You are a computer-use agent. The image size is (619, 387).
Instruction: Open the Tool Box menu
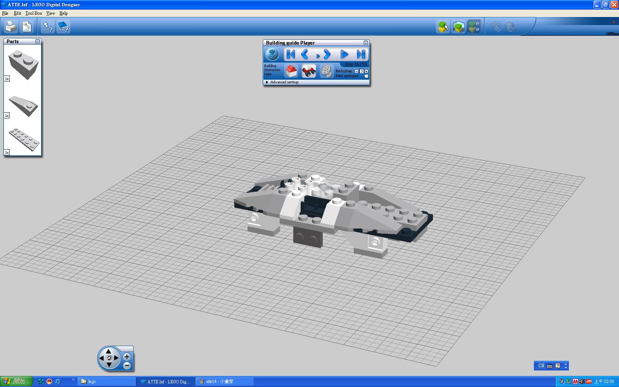pyautogui.click(x=34, y=13)
